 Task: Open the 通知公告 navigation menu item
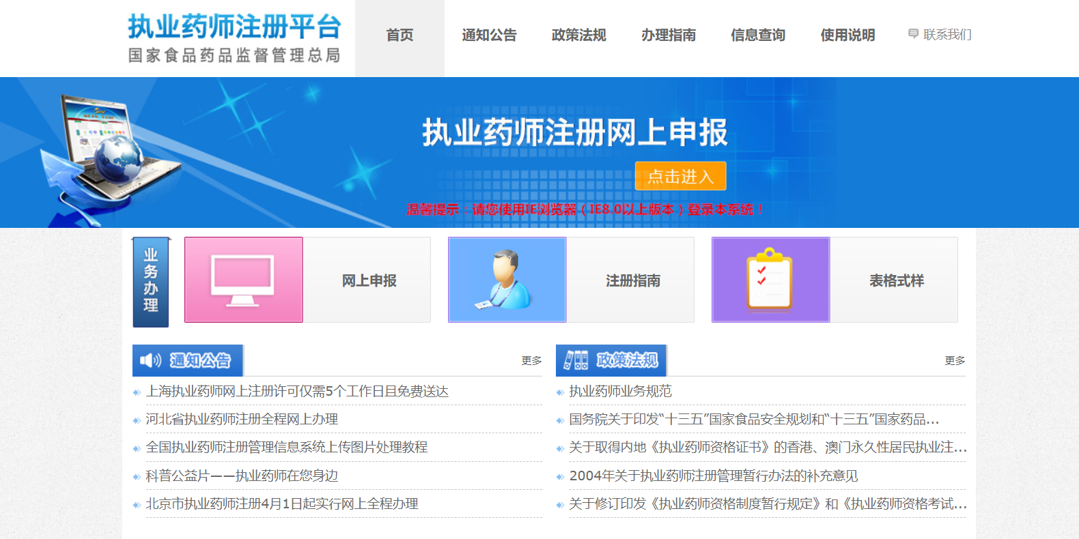489,35
